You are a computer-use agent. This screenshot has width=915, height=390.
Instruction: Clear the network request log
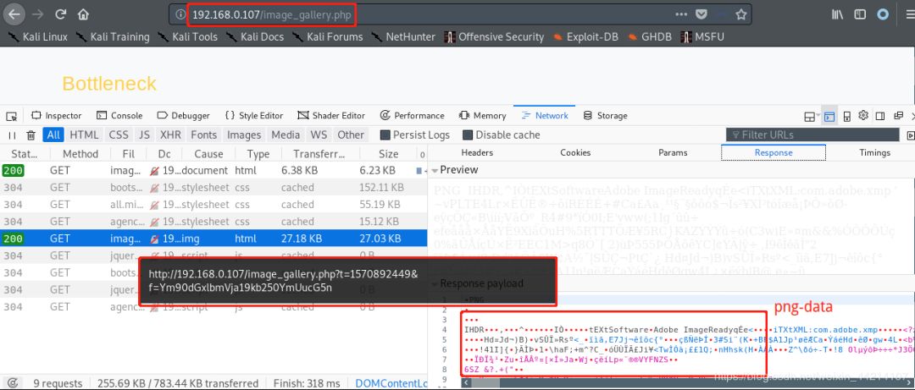point(31,135)
